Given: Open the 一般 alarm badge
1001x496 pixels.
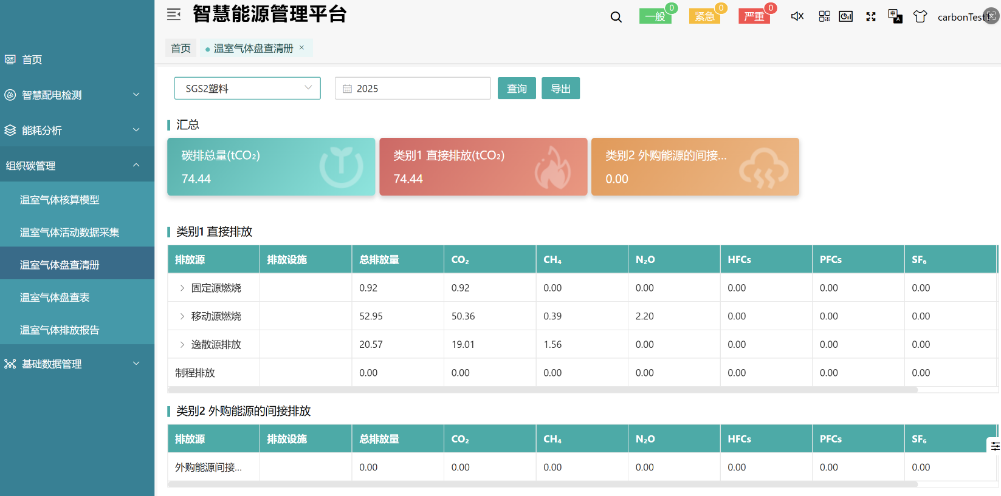Looking at the screenshot, I should tap(655, 16).
